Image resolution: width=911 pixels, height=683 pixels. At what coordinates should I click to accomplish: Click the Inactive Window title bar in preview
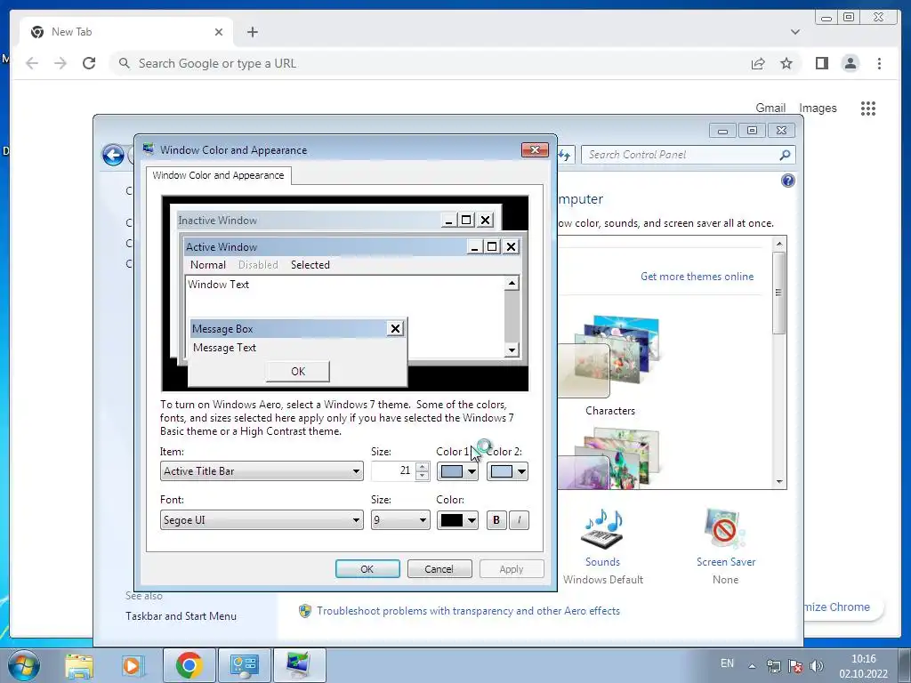tap(308, 221)
